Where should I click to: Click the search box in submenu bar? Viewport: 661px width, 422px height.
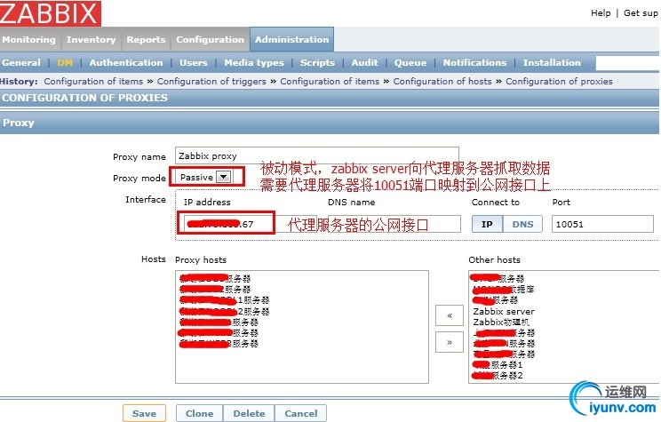tap(628, 63)
